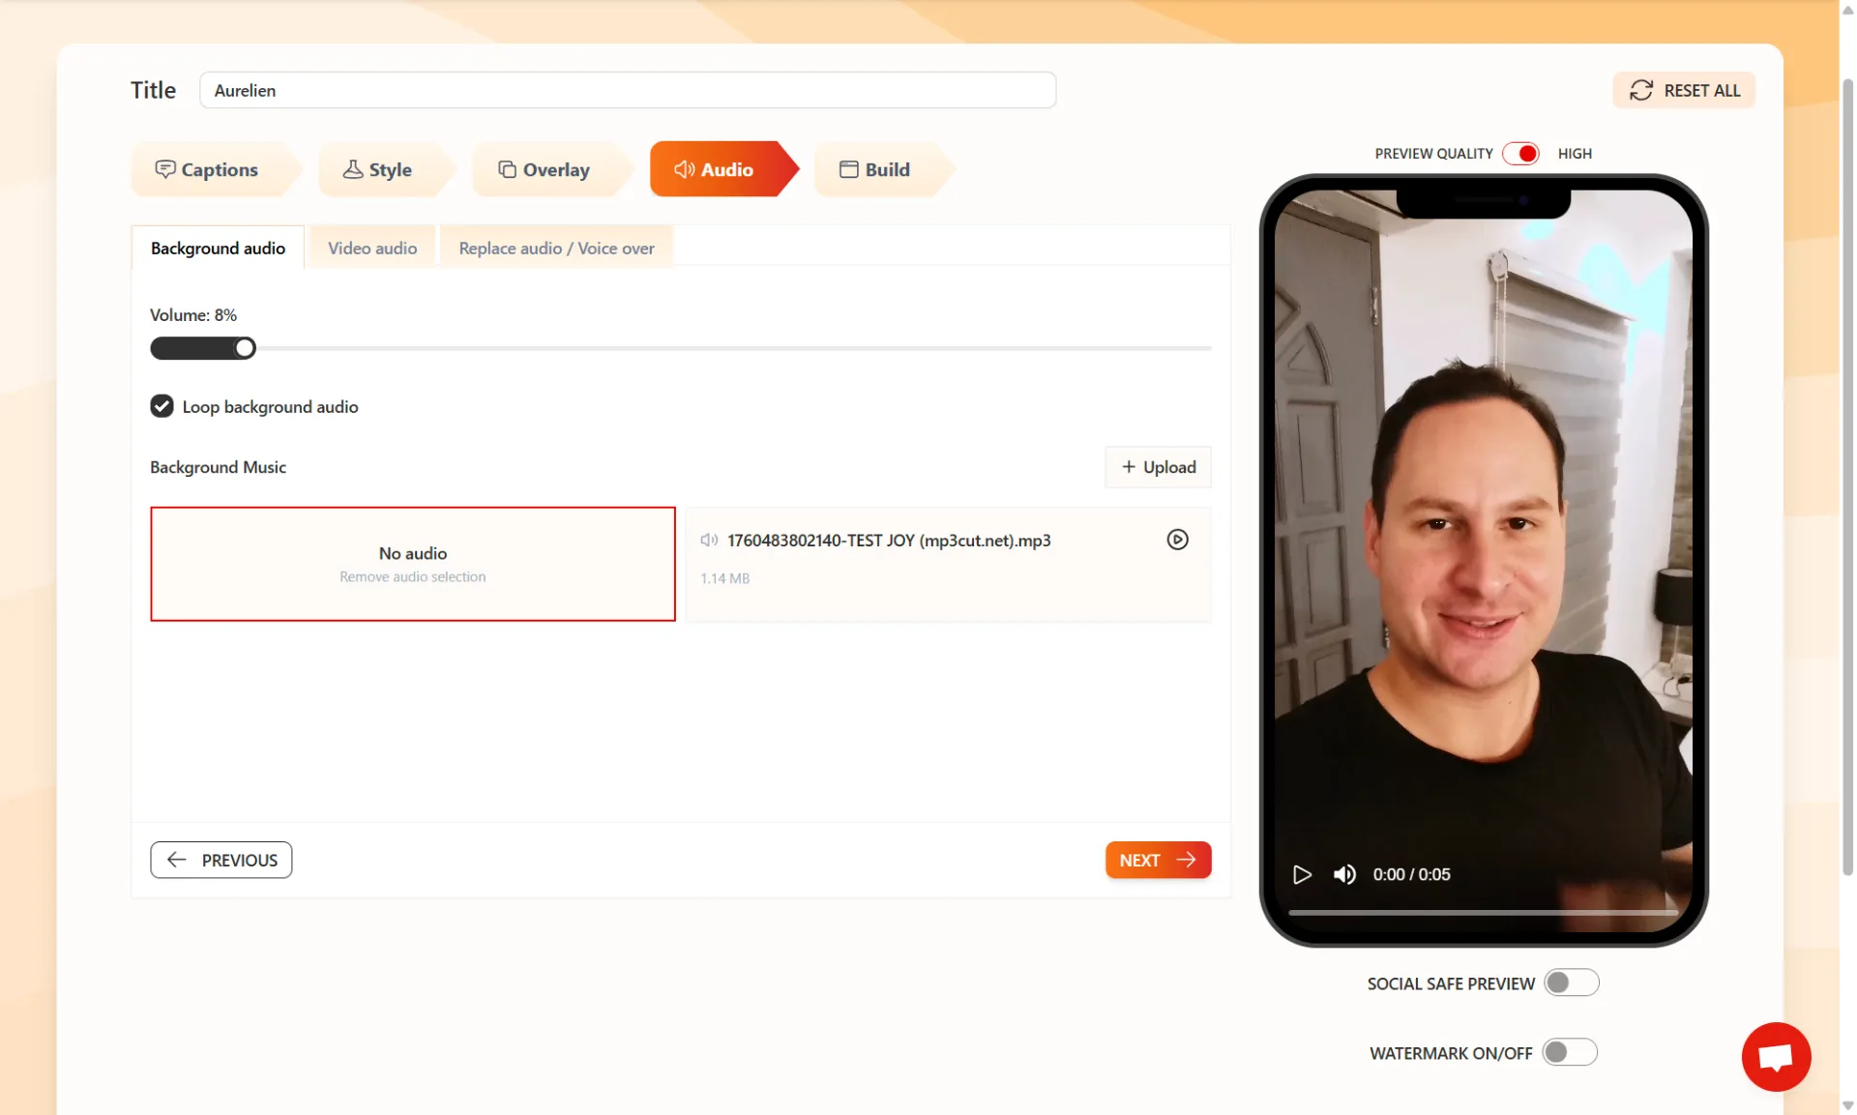Go to the Captions step
Image resolution: width=1857 pixels, height=1115 pixels.
207,169
